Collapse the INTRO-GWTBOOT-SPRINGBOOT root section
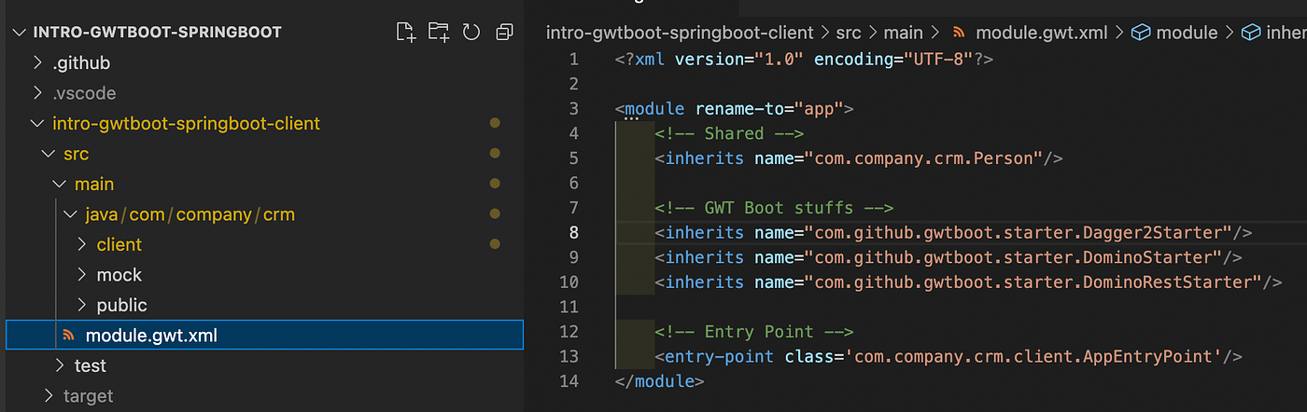This screenshot has height=412, width=1307. 19,33
